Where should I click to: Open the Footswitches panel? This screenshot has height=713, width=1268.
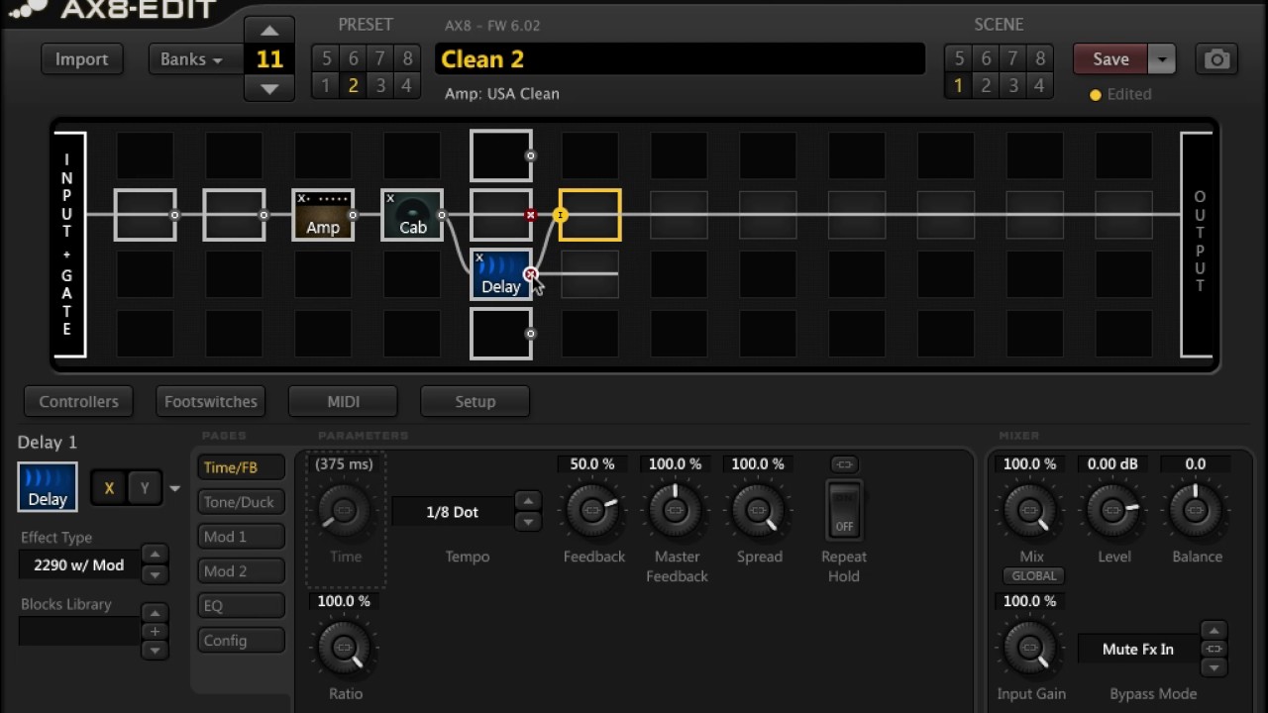pos(210,401)
